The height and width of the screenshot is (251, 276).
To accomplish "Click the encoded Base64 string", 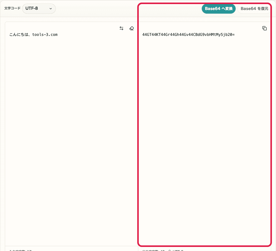I will coord(189,34).
